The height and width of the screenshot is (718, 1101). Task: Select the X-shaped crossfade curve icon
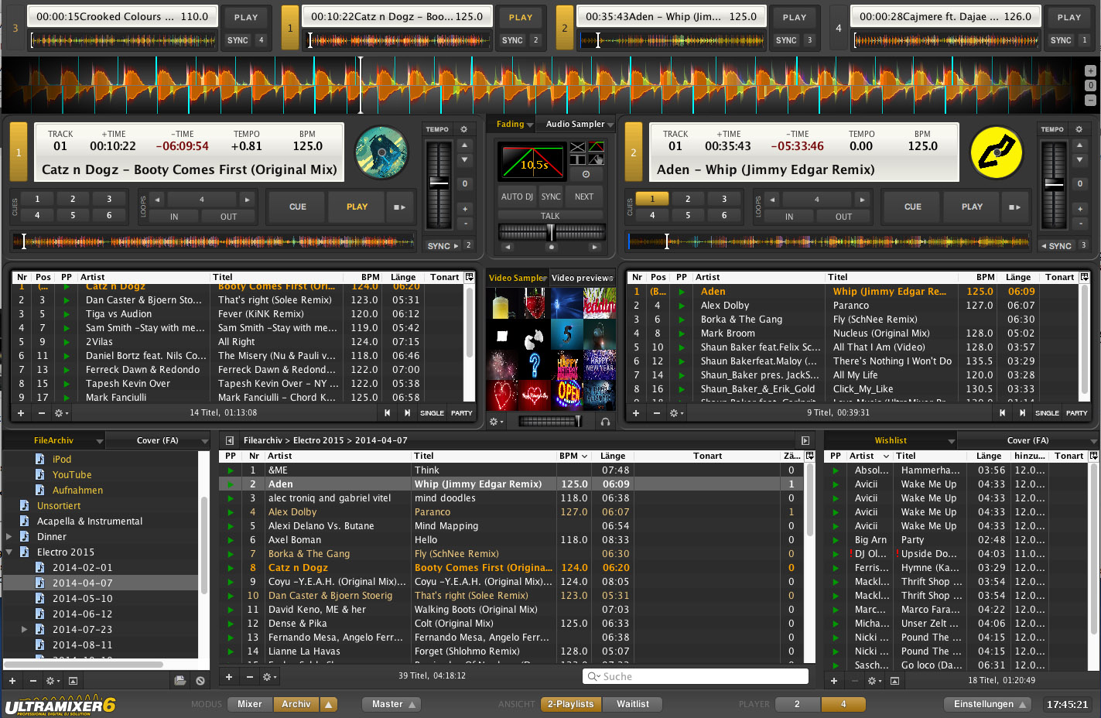coord(577,147)
